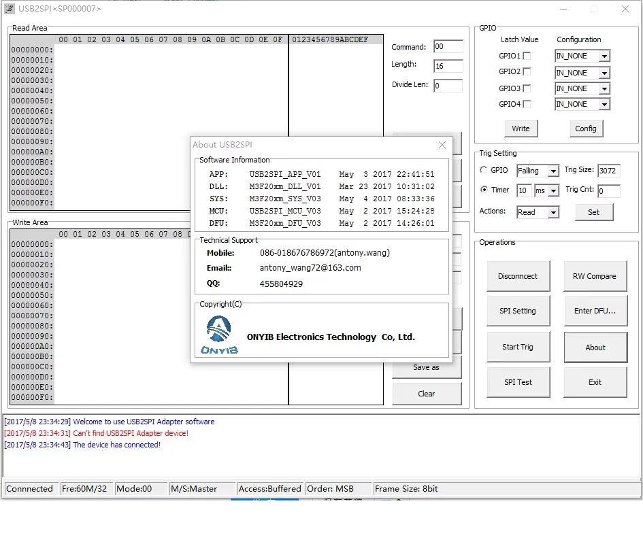Expand the ms time unit dropdown
Viewport: 643px width, 544px height.
point(553,190)
